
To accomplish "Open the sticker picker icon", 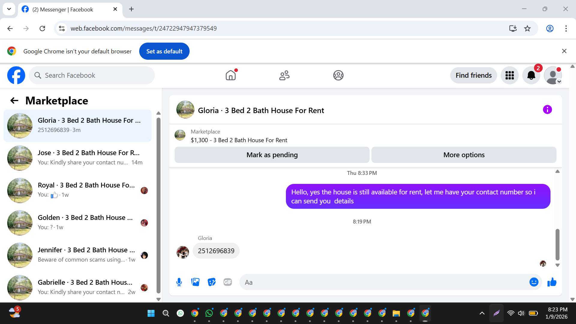I will (211, 282).
